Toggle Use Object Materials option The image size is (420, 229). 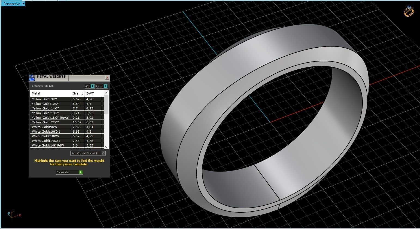88,153
